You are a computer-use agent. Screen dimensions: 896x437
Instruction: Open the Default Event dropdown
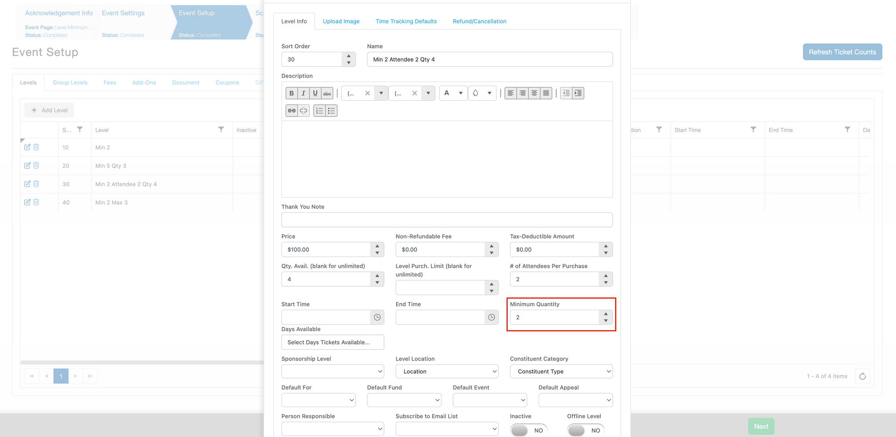coord(490,400)
